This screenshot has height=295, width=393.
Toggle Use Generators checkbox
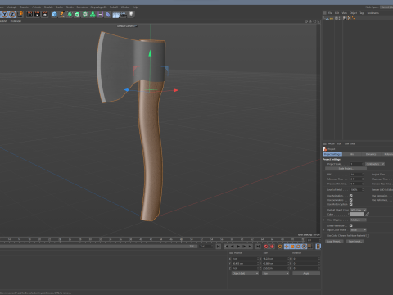[x=351, y=200]
